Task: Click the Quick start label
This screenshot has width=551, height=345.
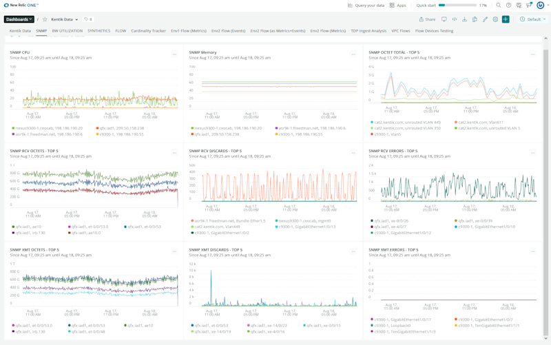Action: [426, 6]
